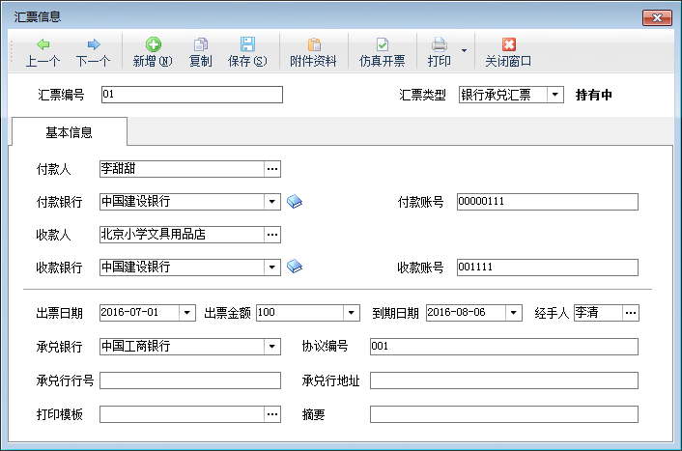Open bank book icon beside 付款银行

tap(296, 201)
